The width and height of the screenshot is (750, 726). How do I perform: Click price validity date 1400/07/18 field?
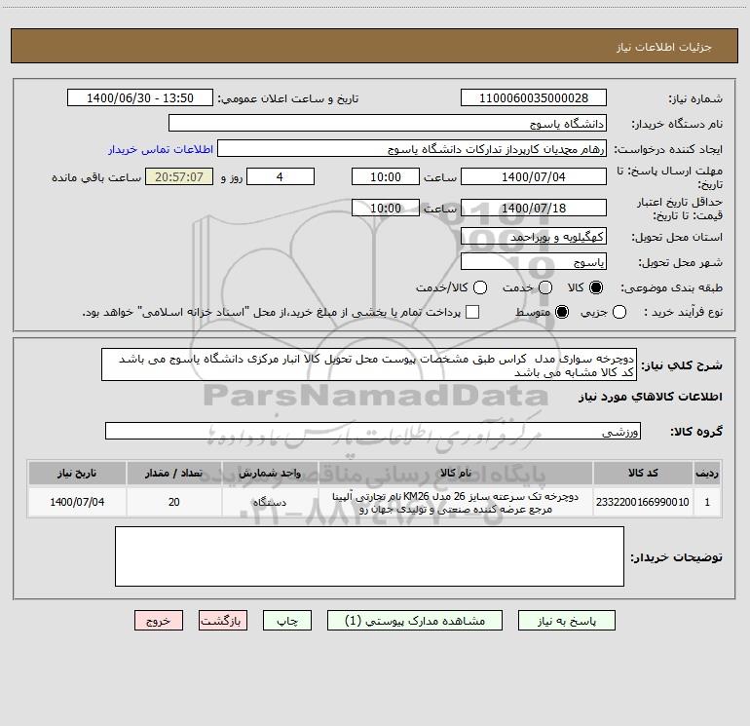[x=534, y=208]
